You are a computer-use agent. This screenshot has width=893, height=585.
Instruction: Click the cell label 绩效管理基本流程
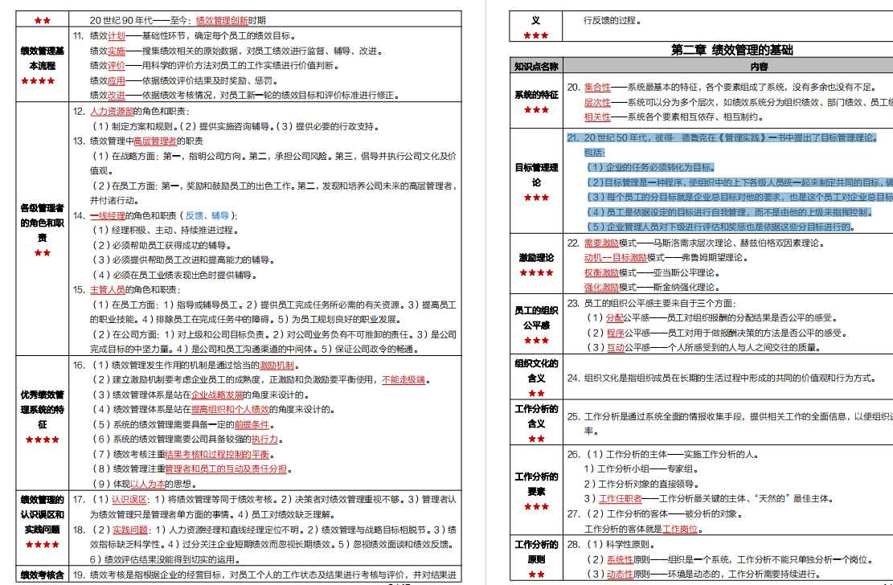(42, 58)
